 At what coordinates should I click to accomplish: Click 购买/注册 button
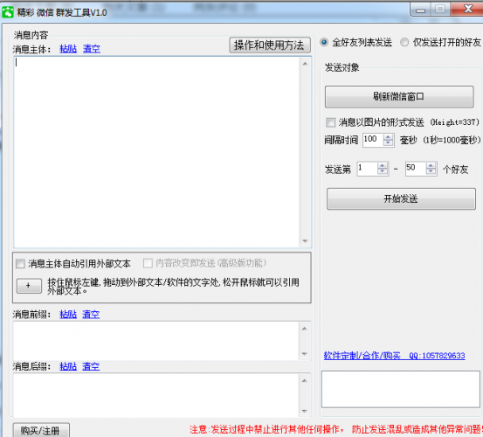pyautogui.click(x=41, y=430)
